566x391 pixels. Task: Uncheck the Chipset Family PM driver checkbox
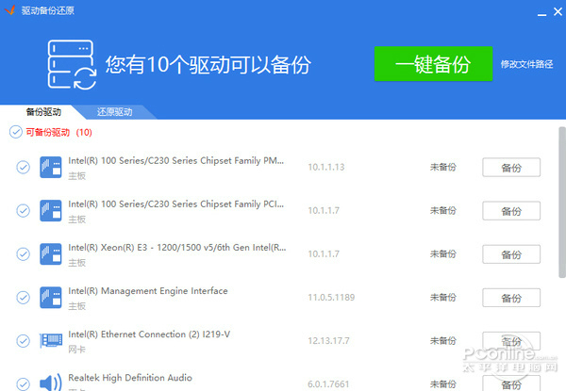pos(23,167)
